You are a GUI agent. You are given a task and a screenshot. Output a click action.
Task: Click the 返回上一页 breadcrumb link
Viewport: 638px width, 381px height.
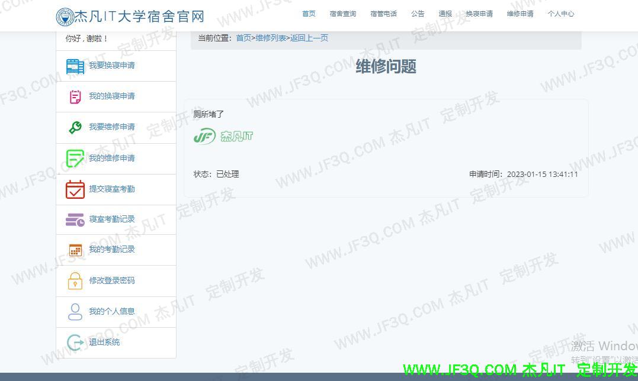click(309, 37)
